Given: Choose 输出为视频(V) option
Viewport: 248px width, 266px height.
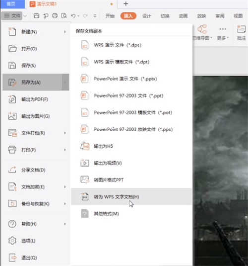Looking at the screenshot, I should (x=131, y=163).
